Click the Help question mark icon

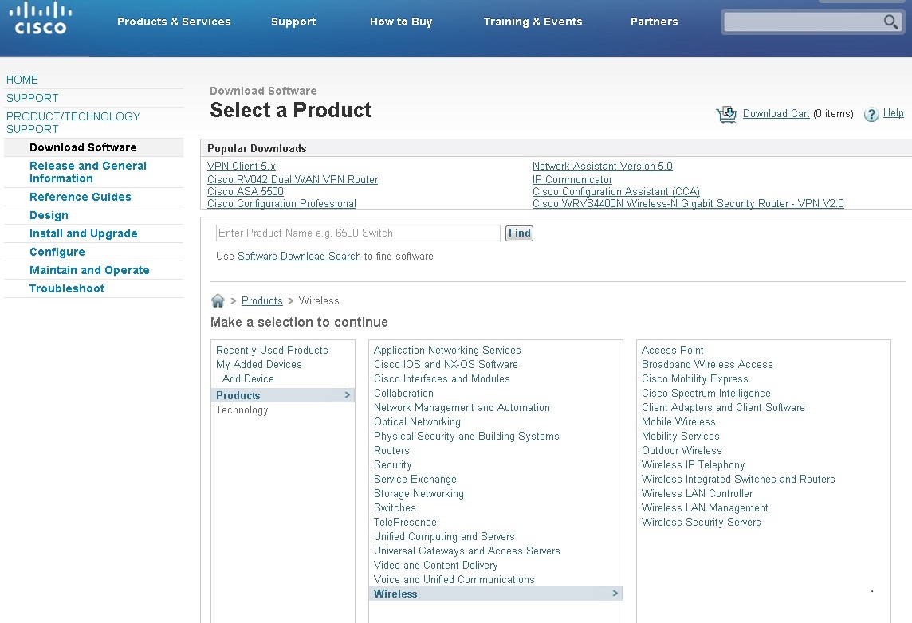pos(871,115)
